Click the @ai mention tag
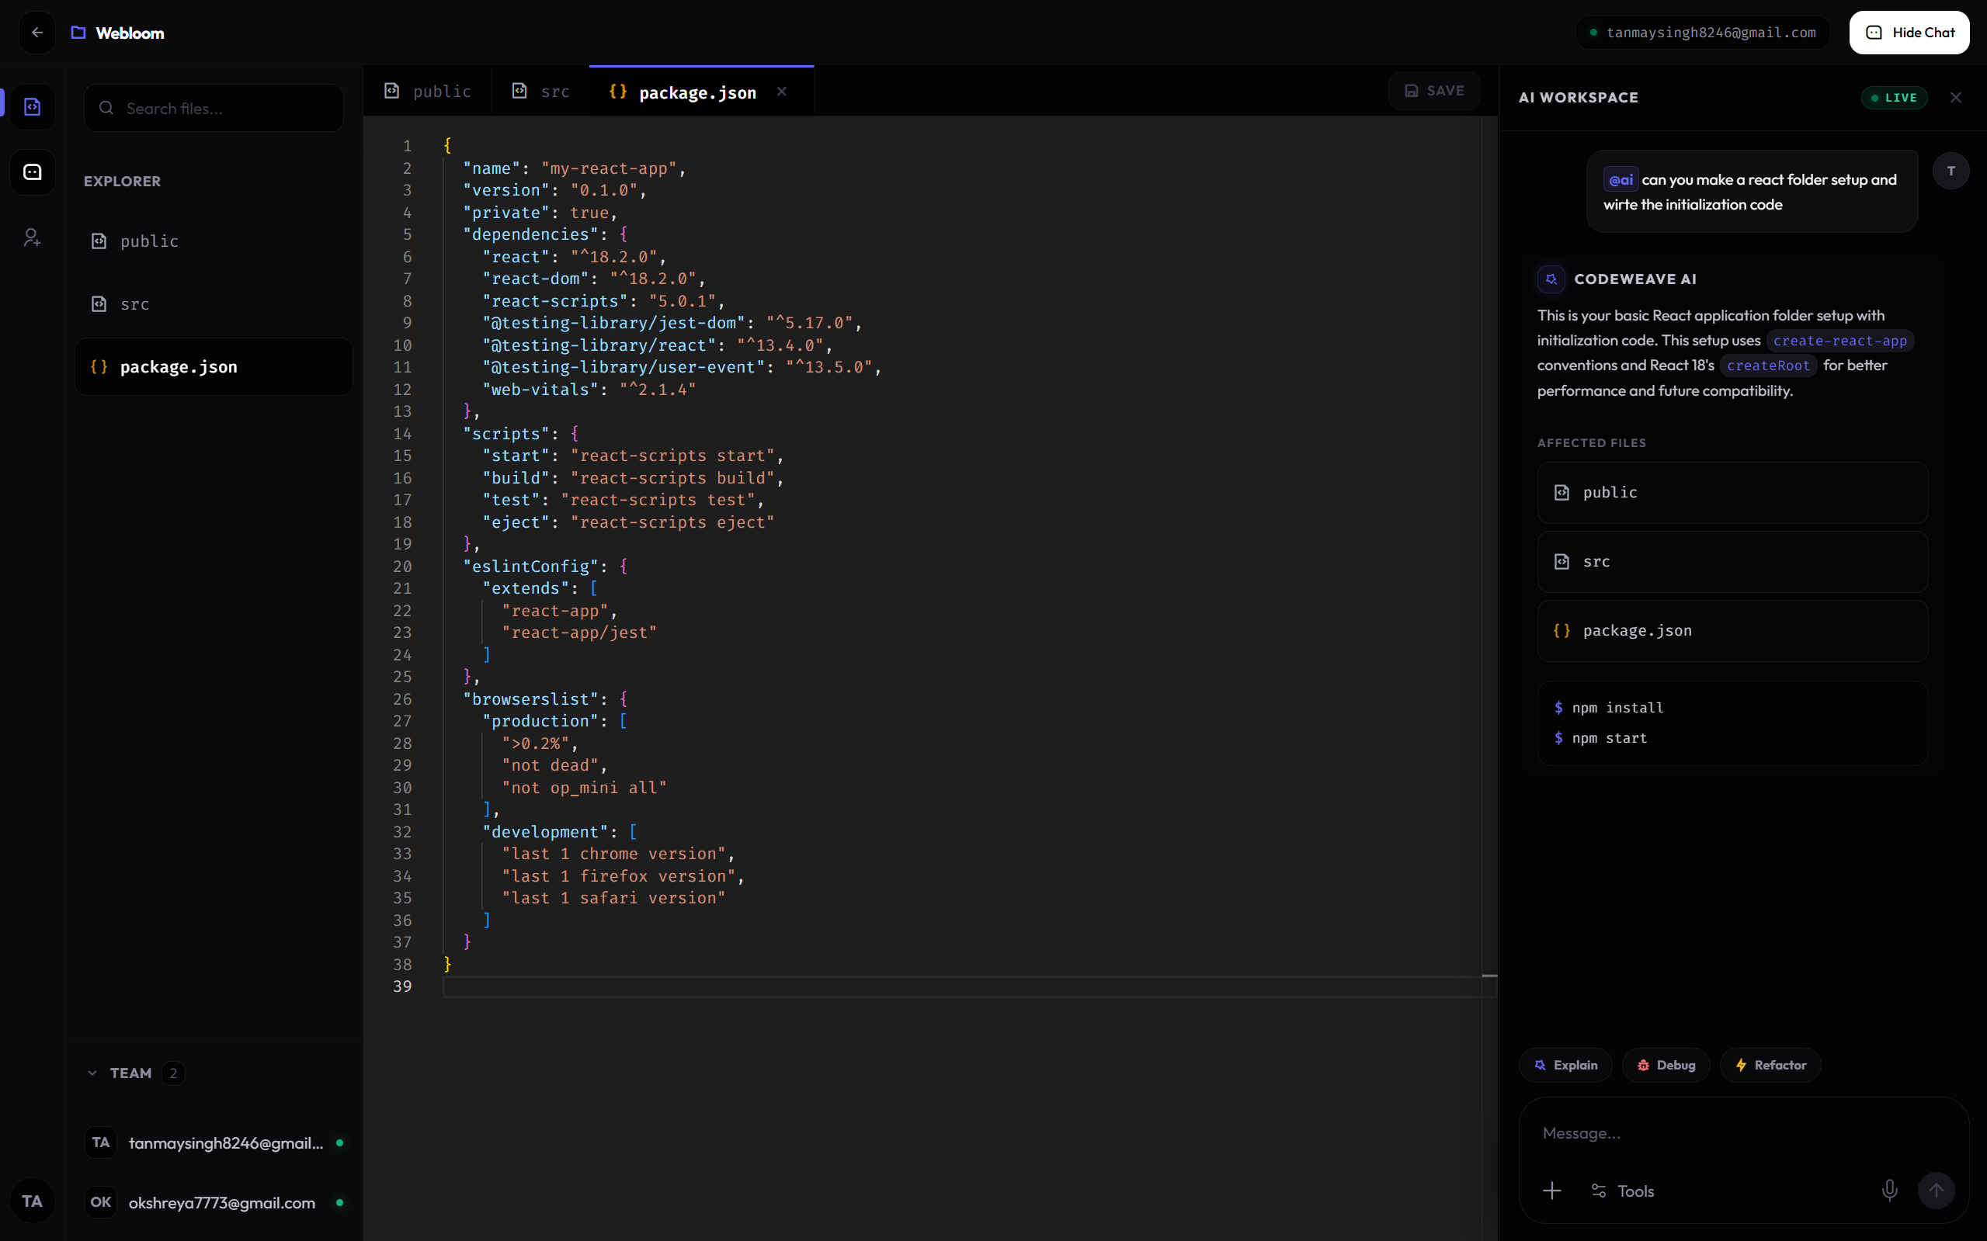1987x1241 pixels. click(1620, 180)
